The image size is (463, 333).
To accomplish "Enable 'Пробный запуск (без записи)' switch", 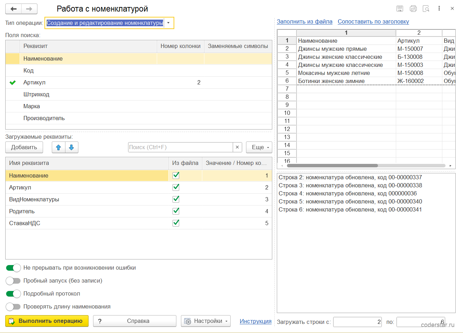I will coord(13,281).
